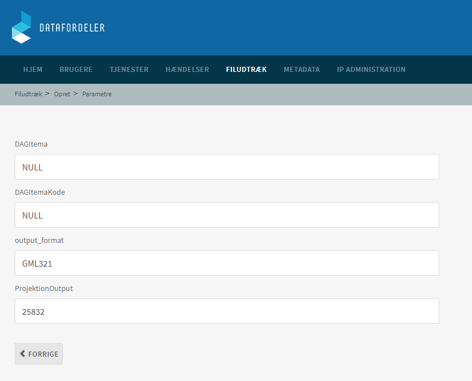The image size is (472, 381).
Task: Click the Filudtræk breadcrumb link
Action: (28, 94)
